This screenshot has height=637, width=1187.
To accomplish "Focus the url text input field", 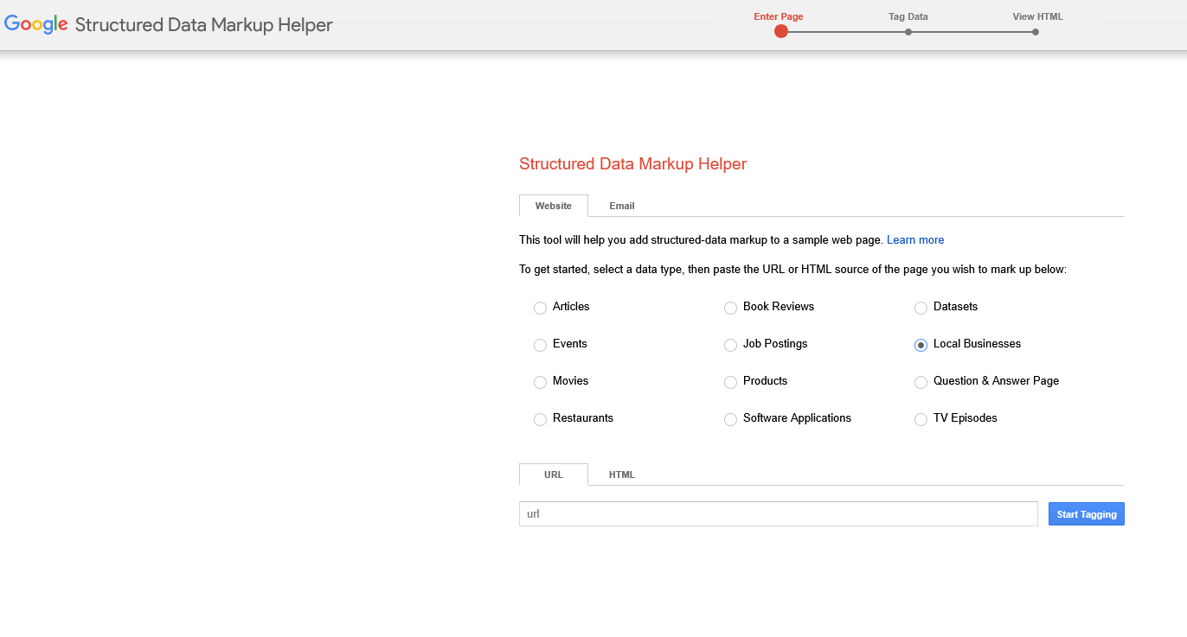I will [778, 514].
